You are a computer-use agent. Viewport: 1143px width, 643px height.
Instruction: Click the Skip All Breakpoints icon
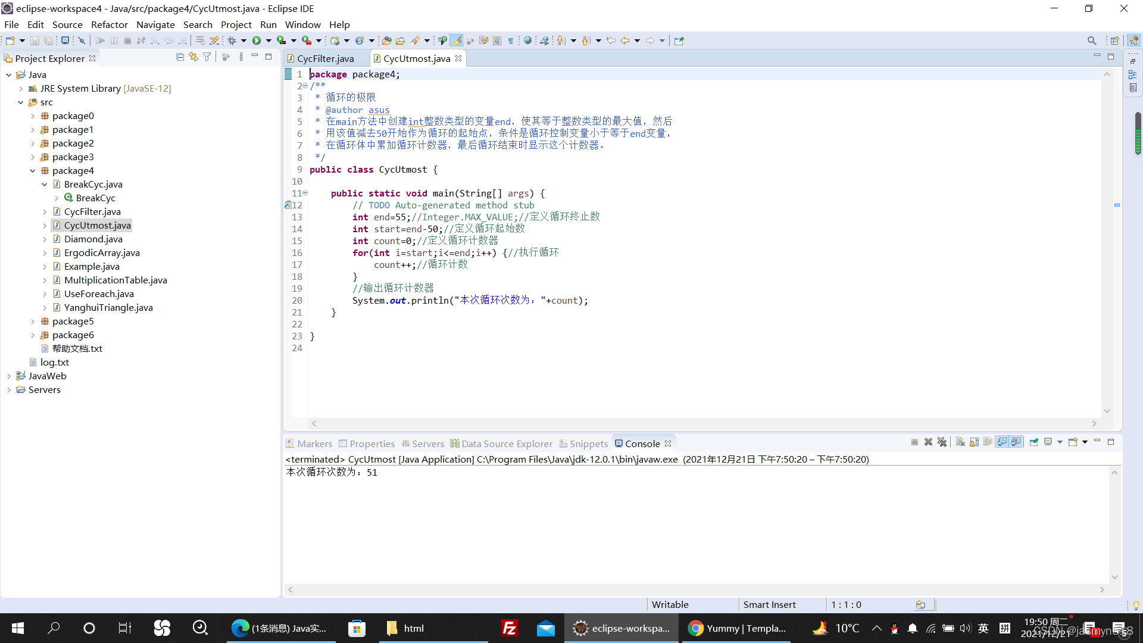tap(82, 40)
